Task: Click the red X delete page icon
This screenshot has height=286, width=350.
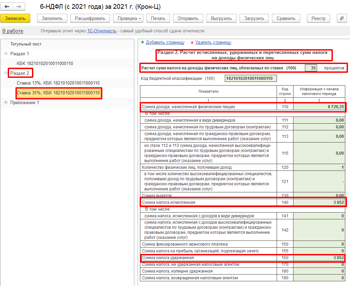Action: pos(192,42)
